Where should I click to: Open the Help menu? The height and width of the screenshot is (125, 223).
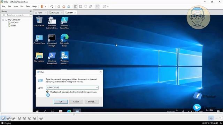point(34,7)
